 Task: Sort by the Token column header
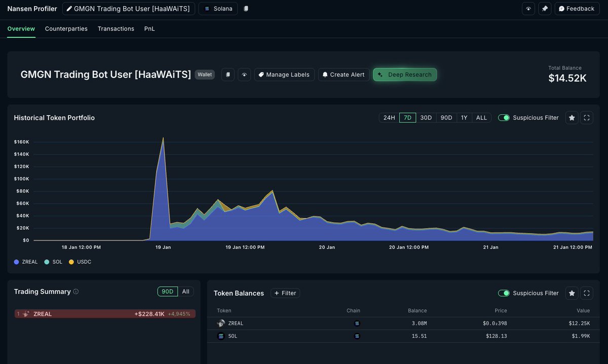(224, 310)
